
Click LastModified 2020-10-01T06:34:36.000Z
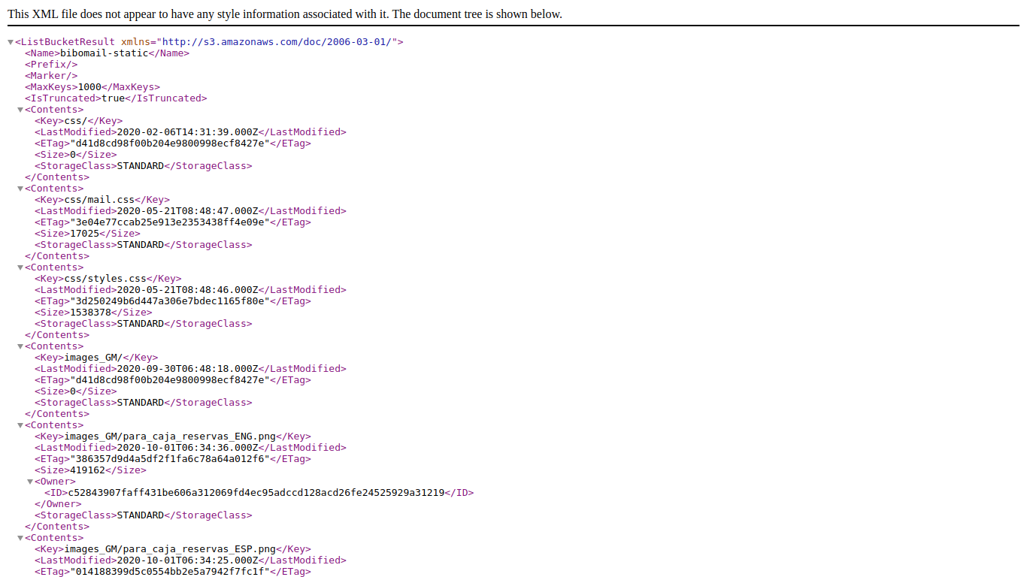pos(190,448)
